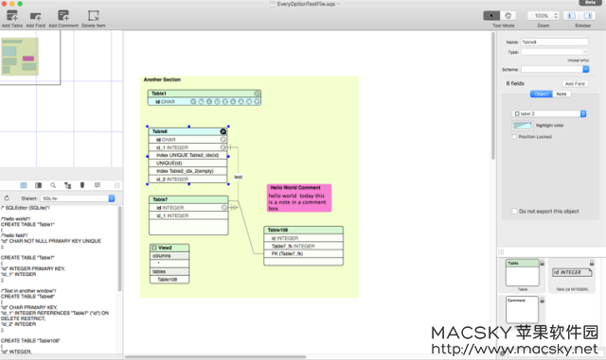This screenshot has width=606, height=360.
Task: Click the Name input field
Action: [x=555, y=43]
